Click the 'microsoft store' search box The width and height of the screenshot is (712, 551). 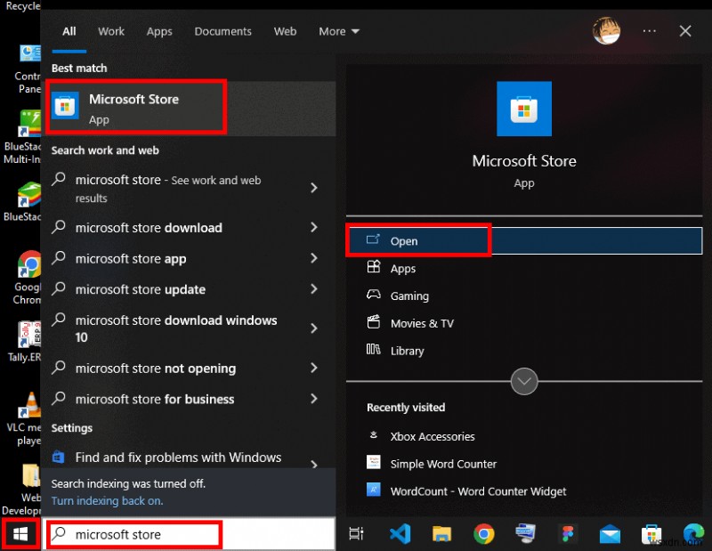pyautogui.click(x=189, y=534)
